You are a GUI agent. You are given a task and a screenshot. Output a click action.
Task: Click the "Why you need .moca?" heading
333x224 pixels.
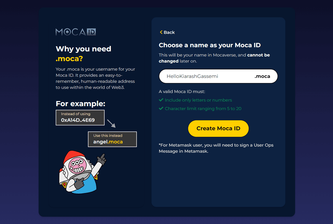pyautogui.click(x=83, y=53)
